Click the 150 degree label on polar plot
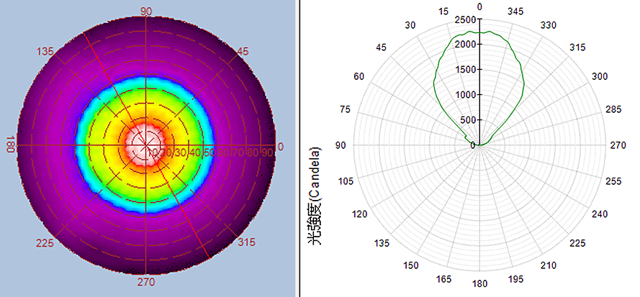 410,266
